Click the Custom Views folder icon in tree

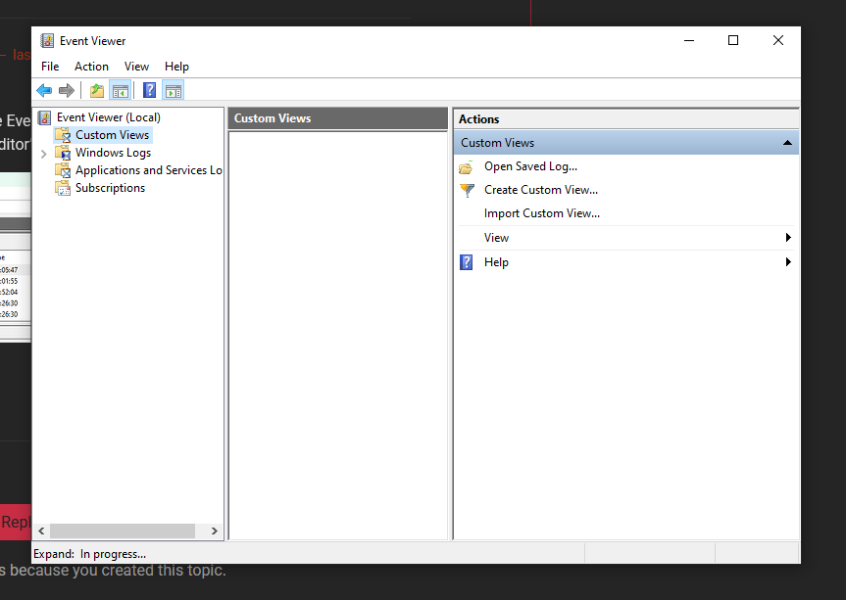click(63, 135)
